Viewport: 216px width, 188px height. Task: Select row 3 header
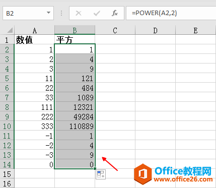point(7,58)
